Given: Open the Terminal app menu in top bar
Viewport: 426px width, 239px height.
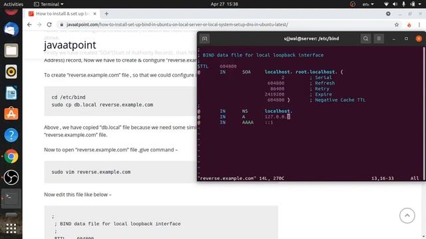Looking at the screenshot, I should 49,4.
